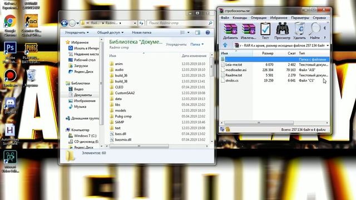This screenshot has height=200, width=356.
Task: Click the Explorer forward navigation arrow
Action: [x=72, y=23]
